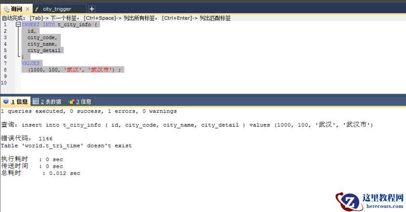This screenshot has height=212, width=406.
Task: Click the 传送时间 0 sec line
Action: [x=32, y=166]
